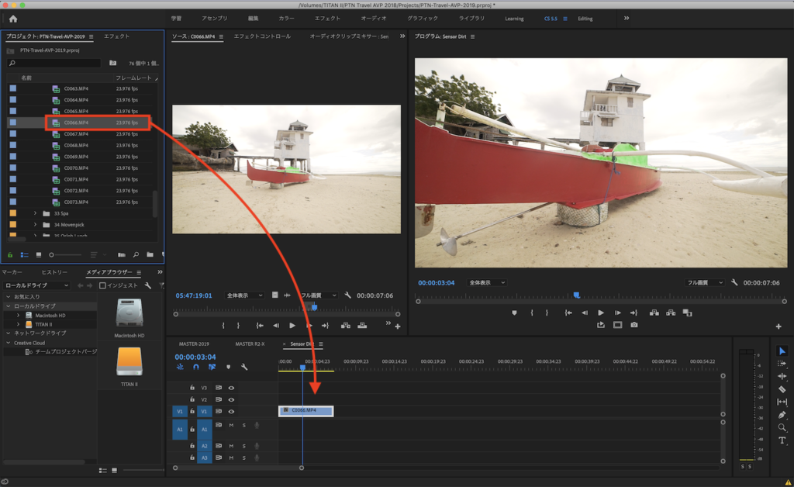This screenshot has height=487, width=794.
Task: Open the Program Monitor wrench settings
Action: tap(734, 283)
